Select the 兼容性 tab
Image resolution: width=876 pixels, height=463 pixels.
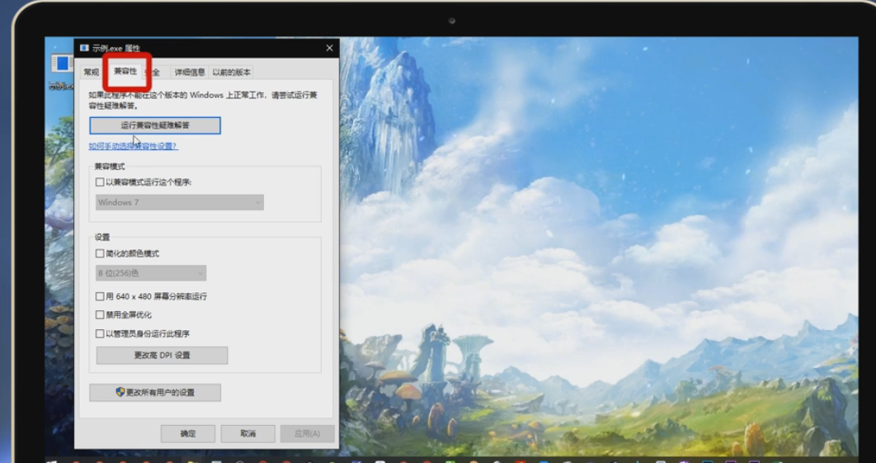(x=125, y=72)
